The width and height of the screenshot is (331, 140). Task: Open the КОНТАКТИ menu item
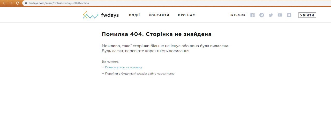pos(159,15)
